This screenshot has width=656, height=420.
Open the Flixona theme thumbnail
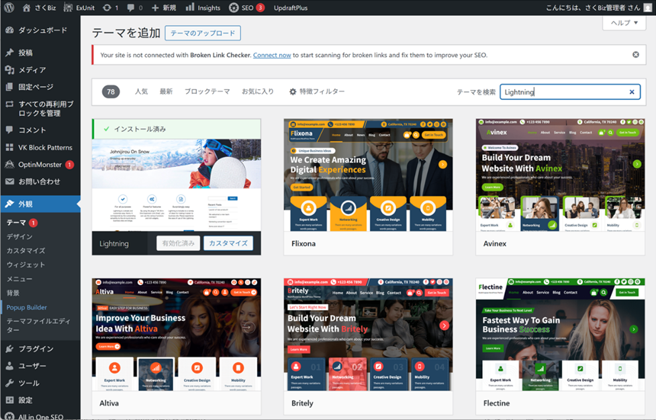[368, 175]
